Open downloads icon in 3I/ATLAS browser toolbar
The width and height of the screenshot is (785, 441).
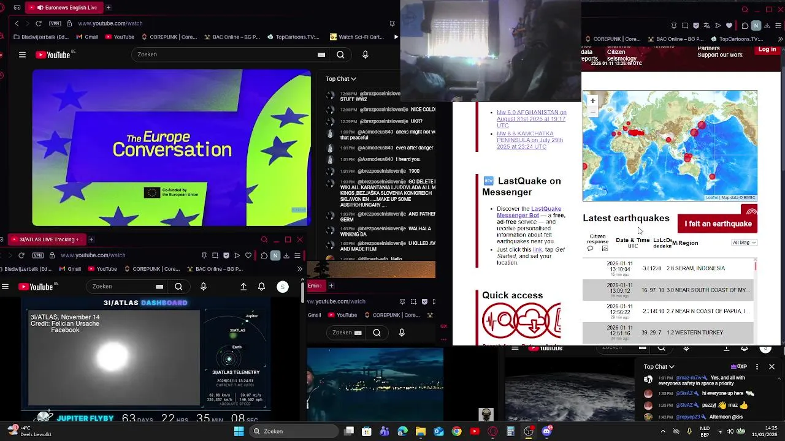(286, 255)
